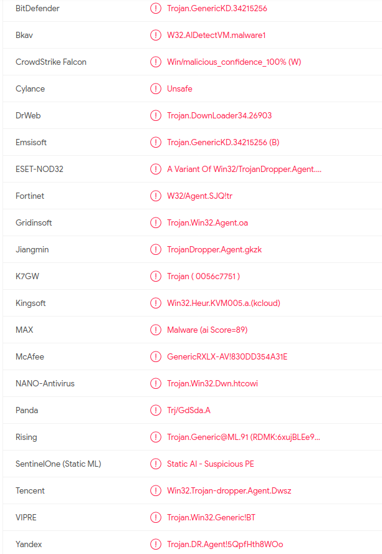Screen dimensions: 382x554
Task: Click the Panda vendor name
Action: (27, 411)
